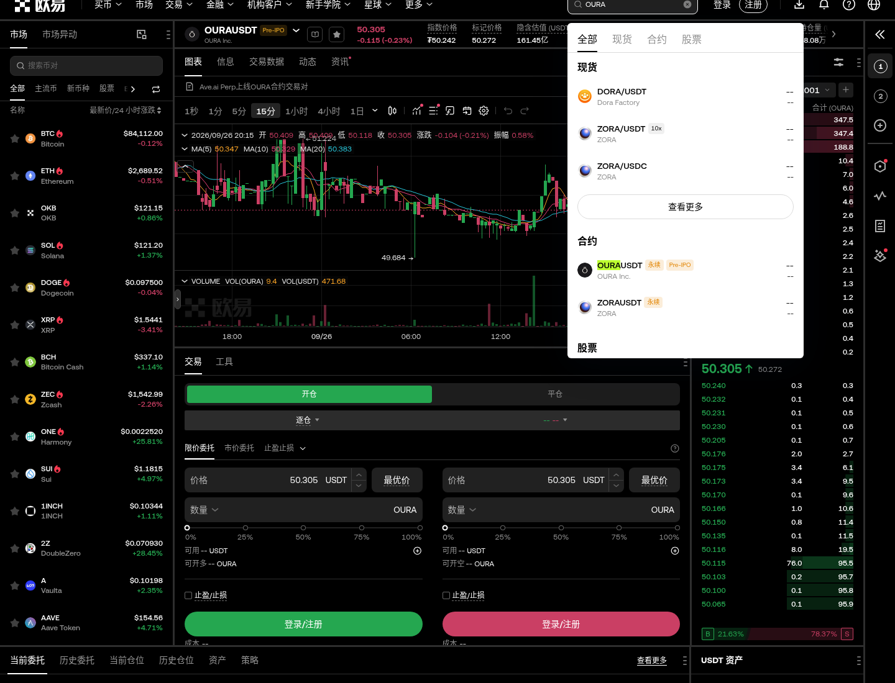Toggle favorite star for XRP row
This screenshot has width=895, height=683.
(x=14, y=325)
